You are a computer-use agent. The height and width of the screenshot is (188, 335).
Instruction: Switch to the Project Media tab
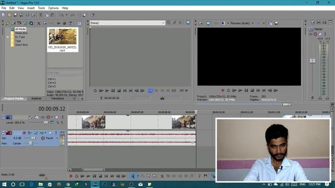coord(14,99)
